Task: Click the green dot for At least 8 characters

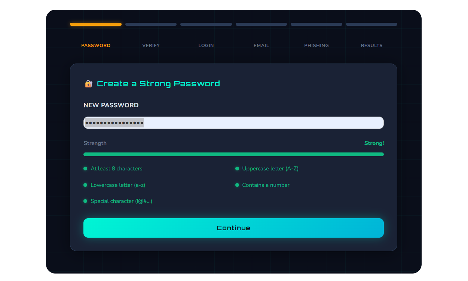Action: [85, 169]
